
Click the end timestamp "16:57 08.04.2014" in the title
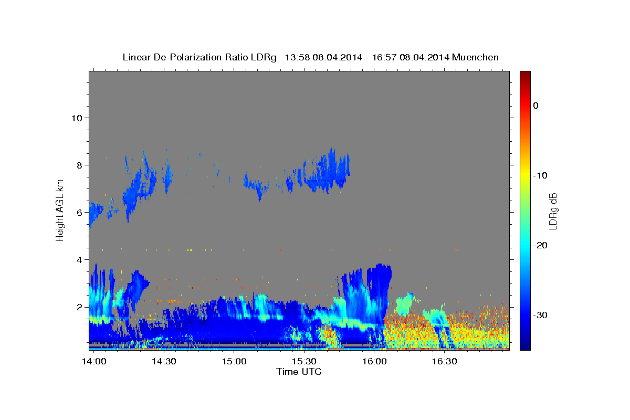[x=411, y=57]
